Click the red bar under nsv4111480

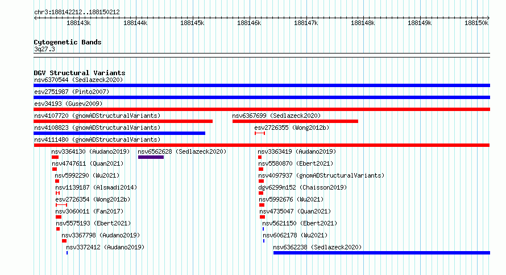point(262,145)
